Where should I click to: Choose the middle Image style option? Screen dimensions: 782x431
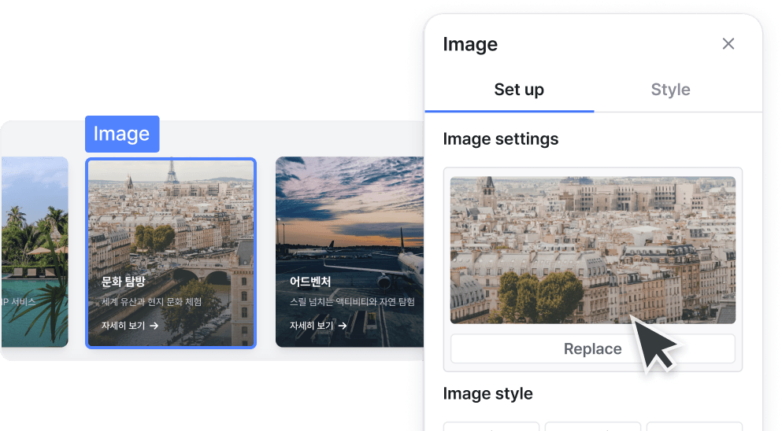click(x=592, y=427)
